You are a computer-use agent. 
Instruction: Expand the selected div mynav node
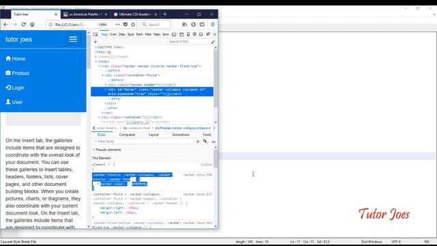click(106, 90)
